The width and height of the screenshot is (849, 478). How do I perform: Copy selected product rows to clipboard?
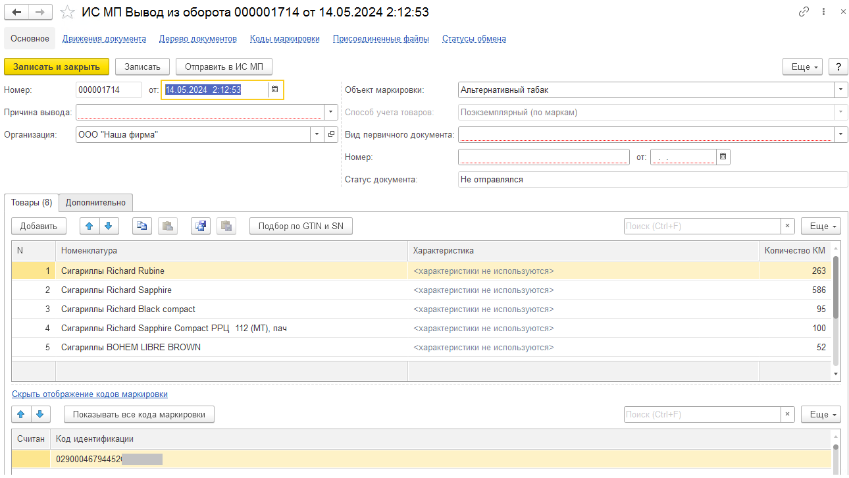point(141,226)
